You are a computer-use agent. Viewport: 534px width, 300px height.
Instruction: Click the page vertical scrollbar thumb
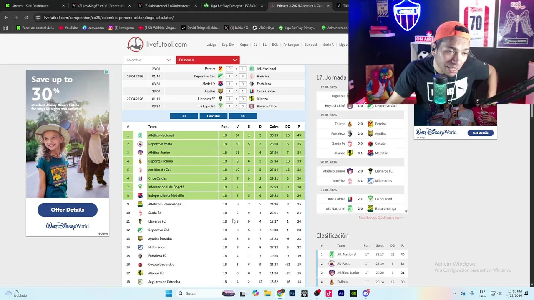(x=531, y=112)
